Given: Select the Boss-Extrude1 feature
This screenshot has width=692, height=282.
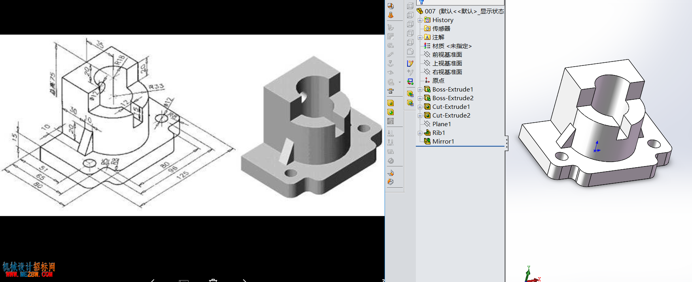Looking at the screenshot, I should tap(449, 90).
